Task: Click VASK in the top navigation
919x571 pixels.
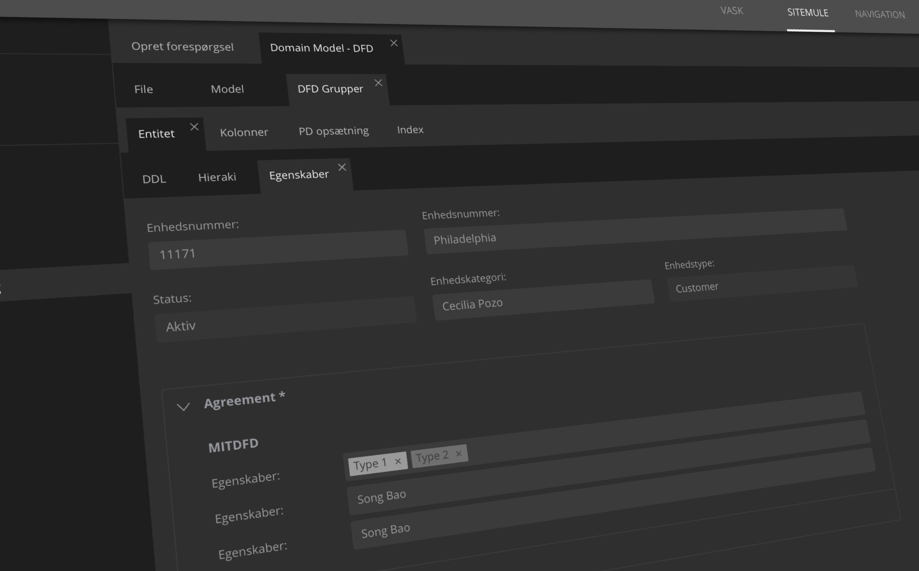Action: pyautogui.click(x=731, y=11)
